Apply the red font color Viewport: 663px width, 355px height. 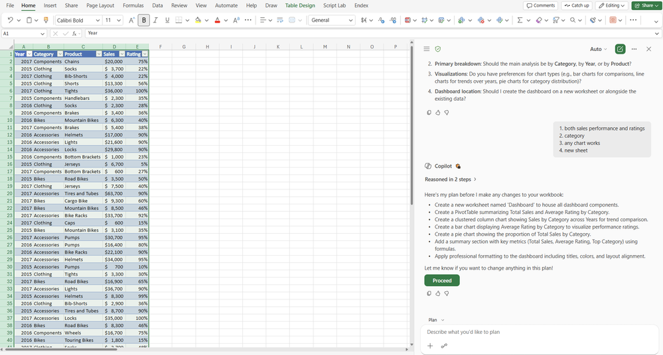(x=217, y=20)
